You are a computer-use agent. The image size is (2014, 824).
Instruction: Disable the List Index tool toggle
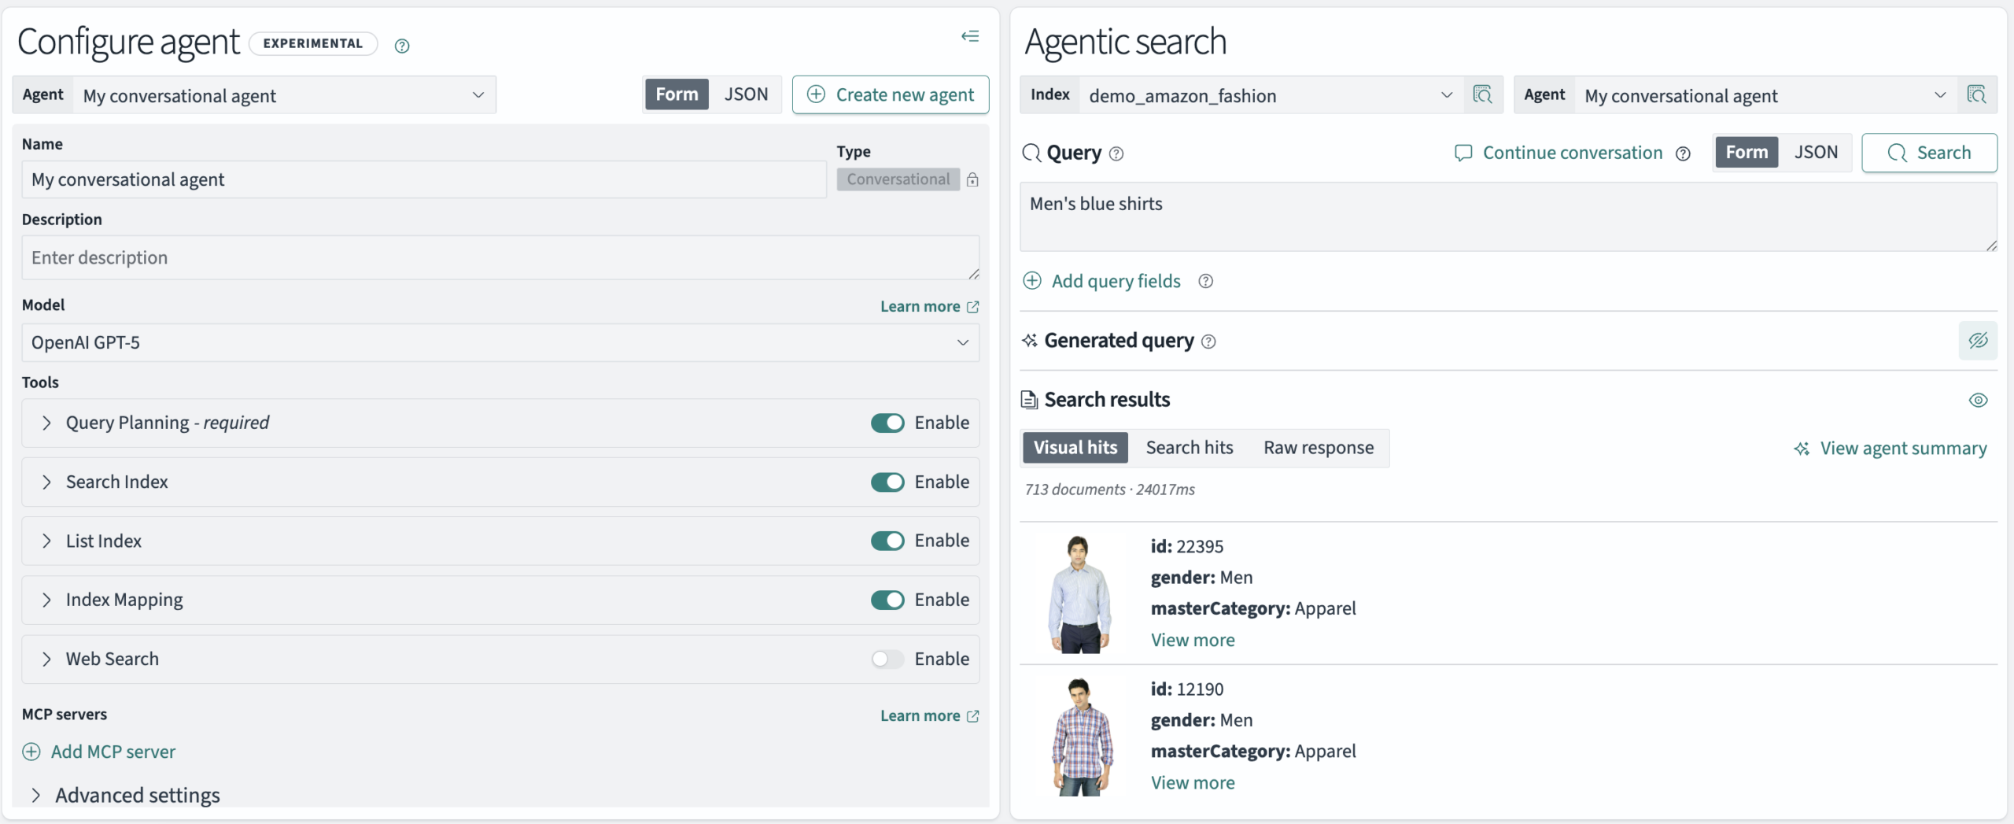pyautogui.click(x=887, y=541)
